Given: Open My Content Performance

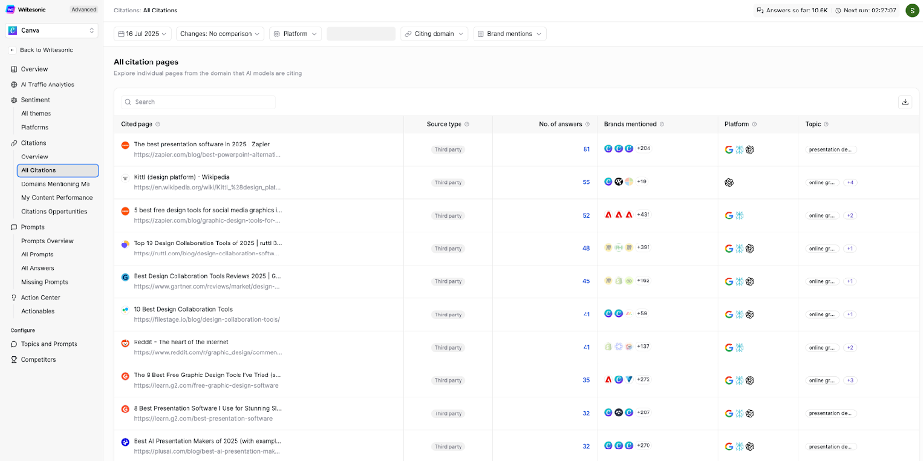Looking at the screenshot, I should (57, 198).
